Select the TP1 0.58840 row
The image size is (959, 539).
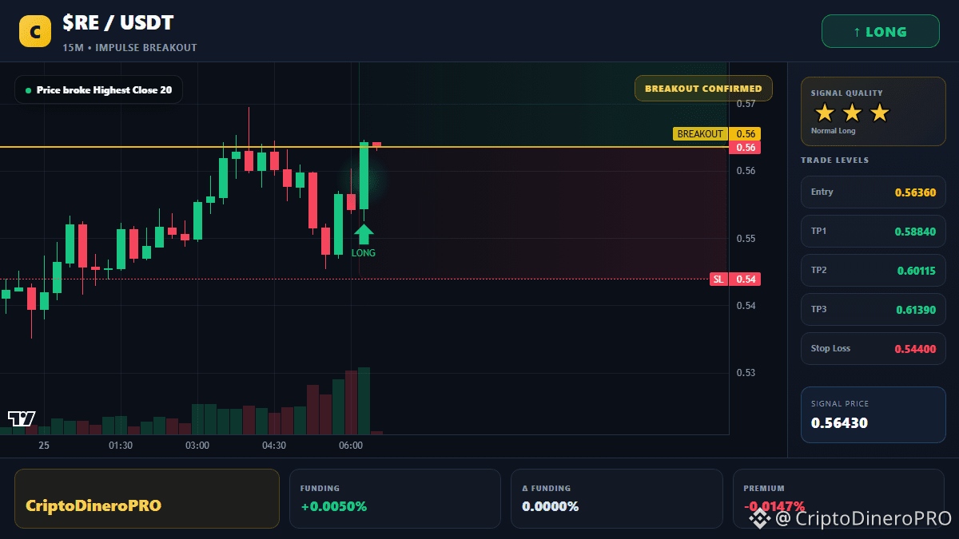click(873, 231)
